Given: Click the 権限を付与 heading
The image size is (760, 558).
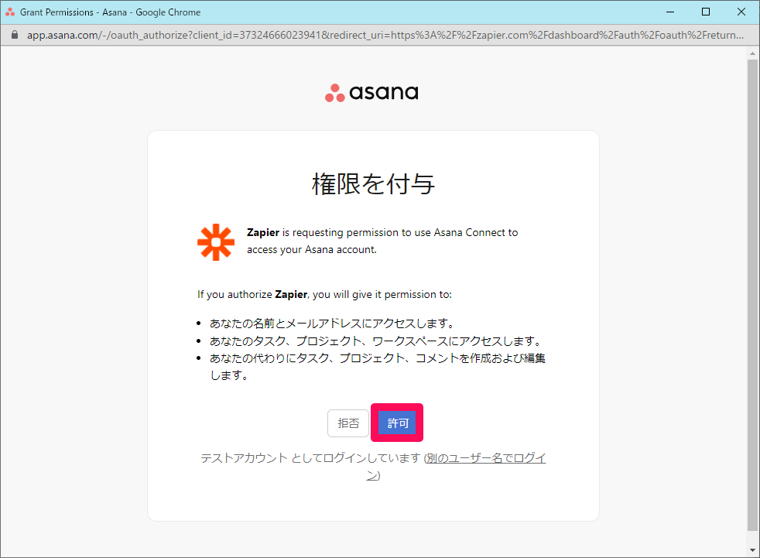Looking at the screenshot, I should pos(371,183).
